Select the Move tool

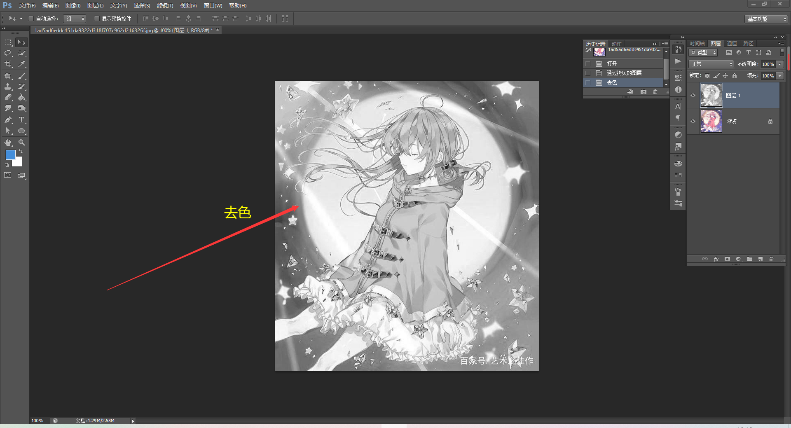tap(21, 42)
